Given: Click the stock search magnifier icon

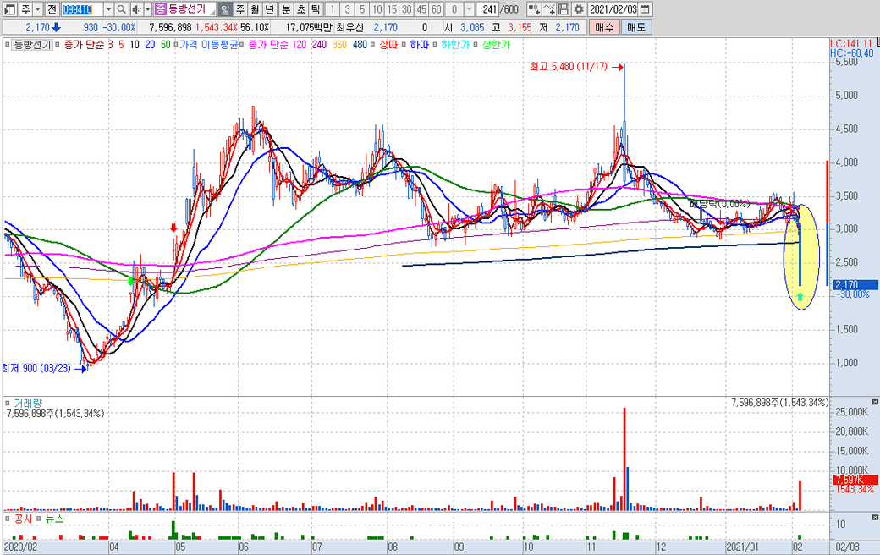Looking at the screenshot, I should (122, 9).
